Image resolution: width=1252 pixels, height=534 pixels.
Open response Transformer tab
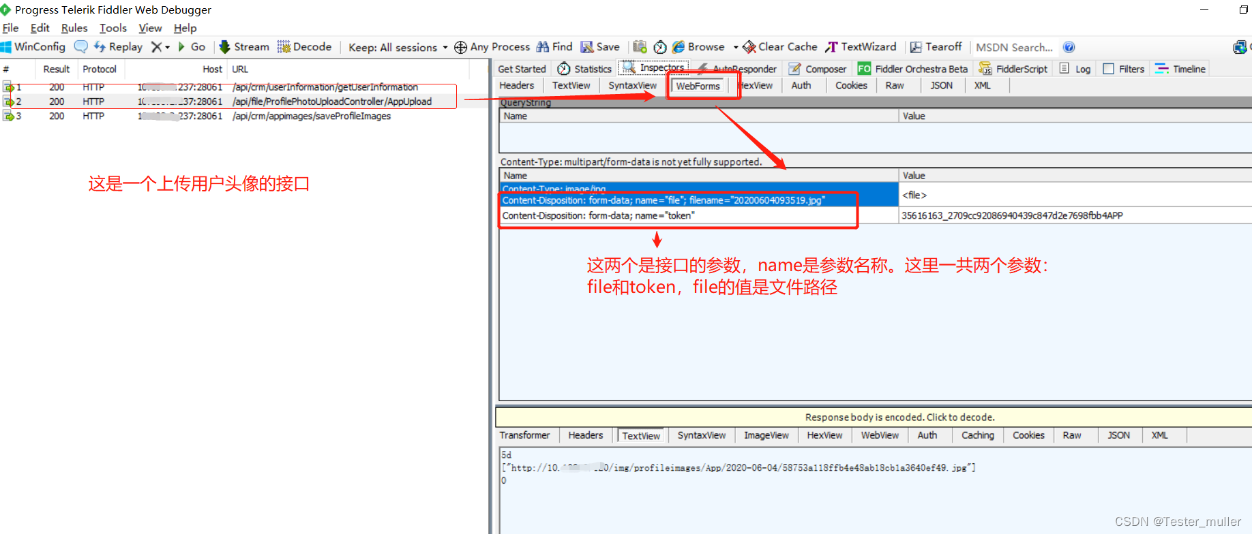524,435
